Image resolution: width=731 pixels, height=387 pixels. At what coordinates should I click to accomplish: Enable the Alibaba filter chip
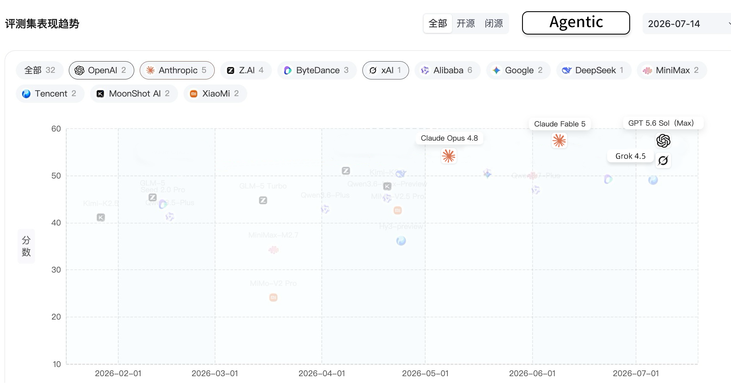coord(447,70)
